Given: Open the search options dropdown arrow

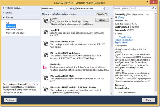Looking at the screenshot, I should point(155,8).
